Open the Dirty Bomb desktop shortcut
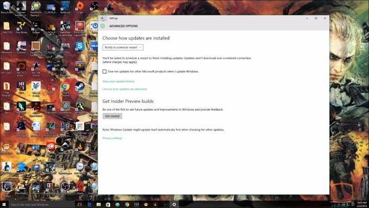The height and width of the screenshot is (208, 369). click(21, 27)
